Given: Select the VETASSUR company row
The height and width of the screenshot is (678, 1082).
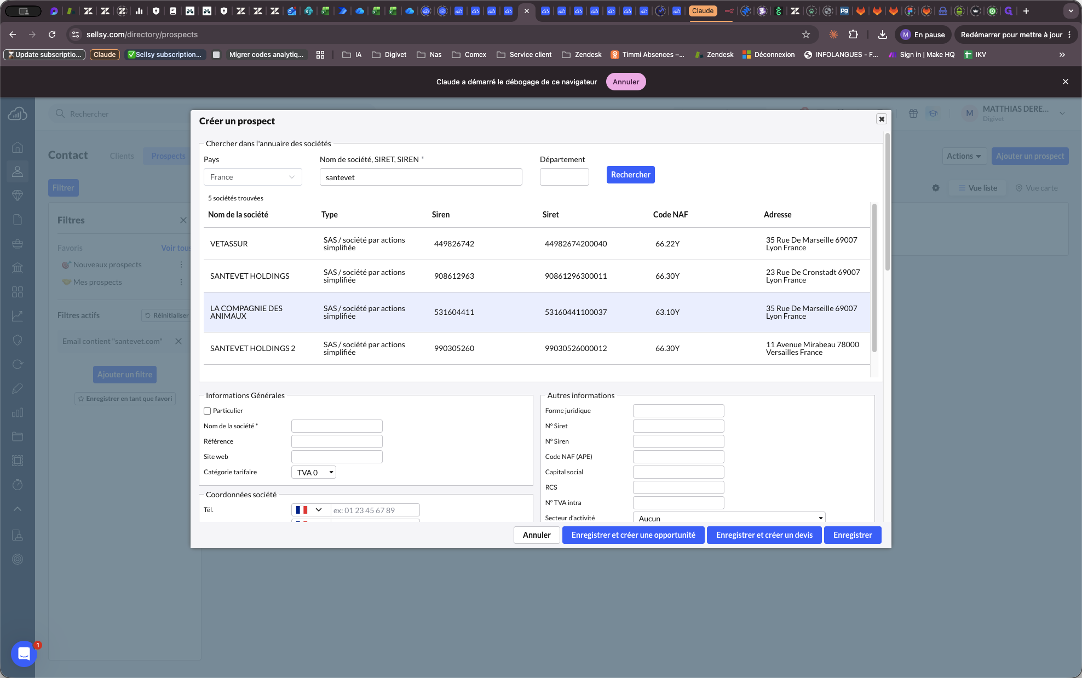Looking at the screenshot, I should coord(537,244).
